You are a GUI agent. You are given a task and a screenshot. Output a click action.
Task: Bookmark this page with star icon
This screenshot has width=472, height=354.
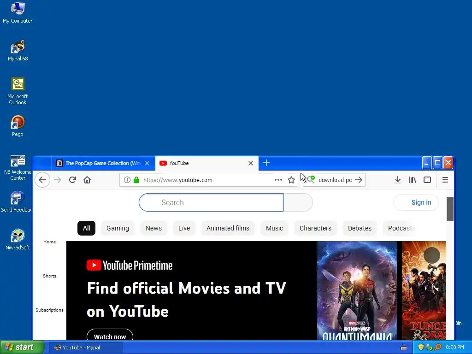[291, 180]
